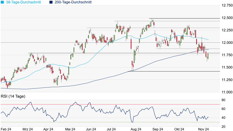
Task: Toggle the 38-Tage-Durchschnitt legend label
Action: [23, 2]
